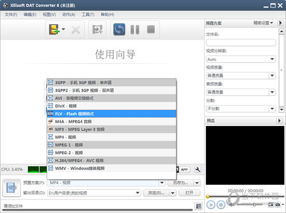Select M4A MPEG4 audio format
Viewport: 286px width, 213px height.
tap(112, 121)
